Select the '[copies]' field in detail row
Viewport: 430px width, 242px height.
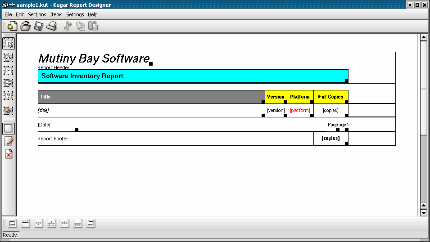(x=331, y=111)
